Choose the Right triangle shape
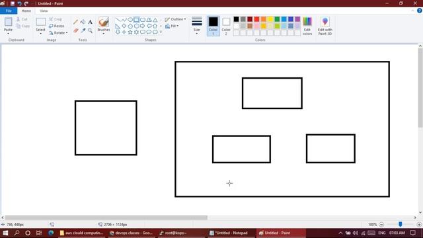423x238 pixels. click(118, 26)
